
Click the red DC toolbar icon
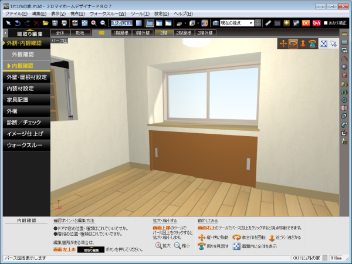(306, 23)
